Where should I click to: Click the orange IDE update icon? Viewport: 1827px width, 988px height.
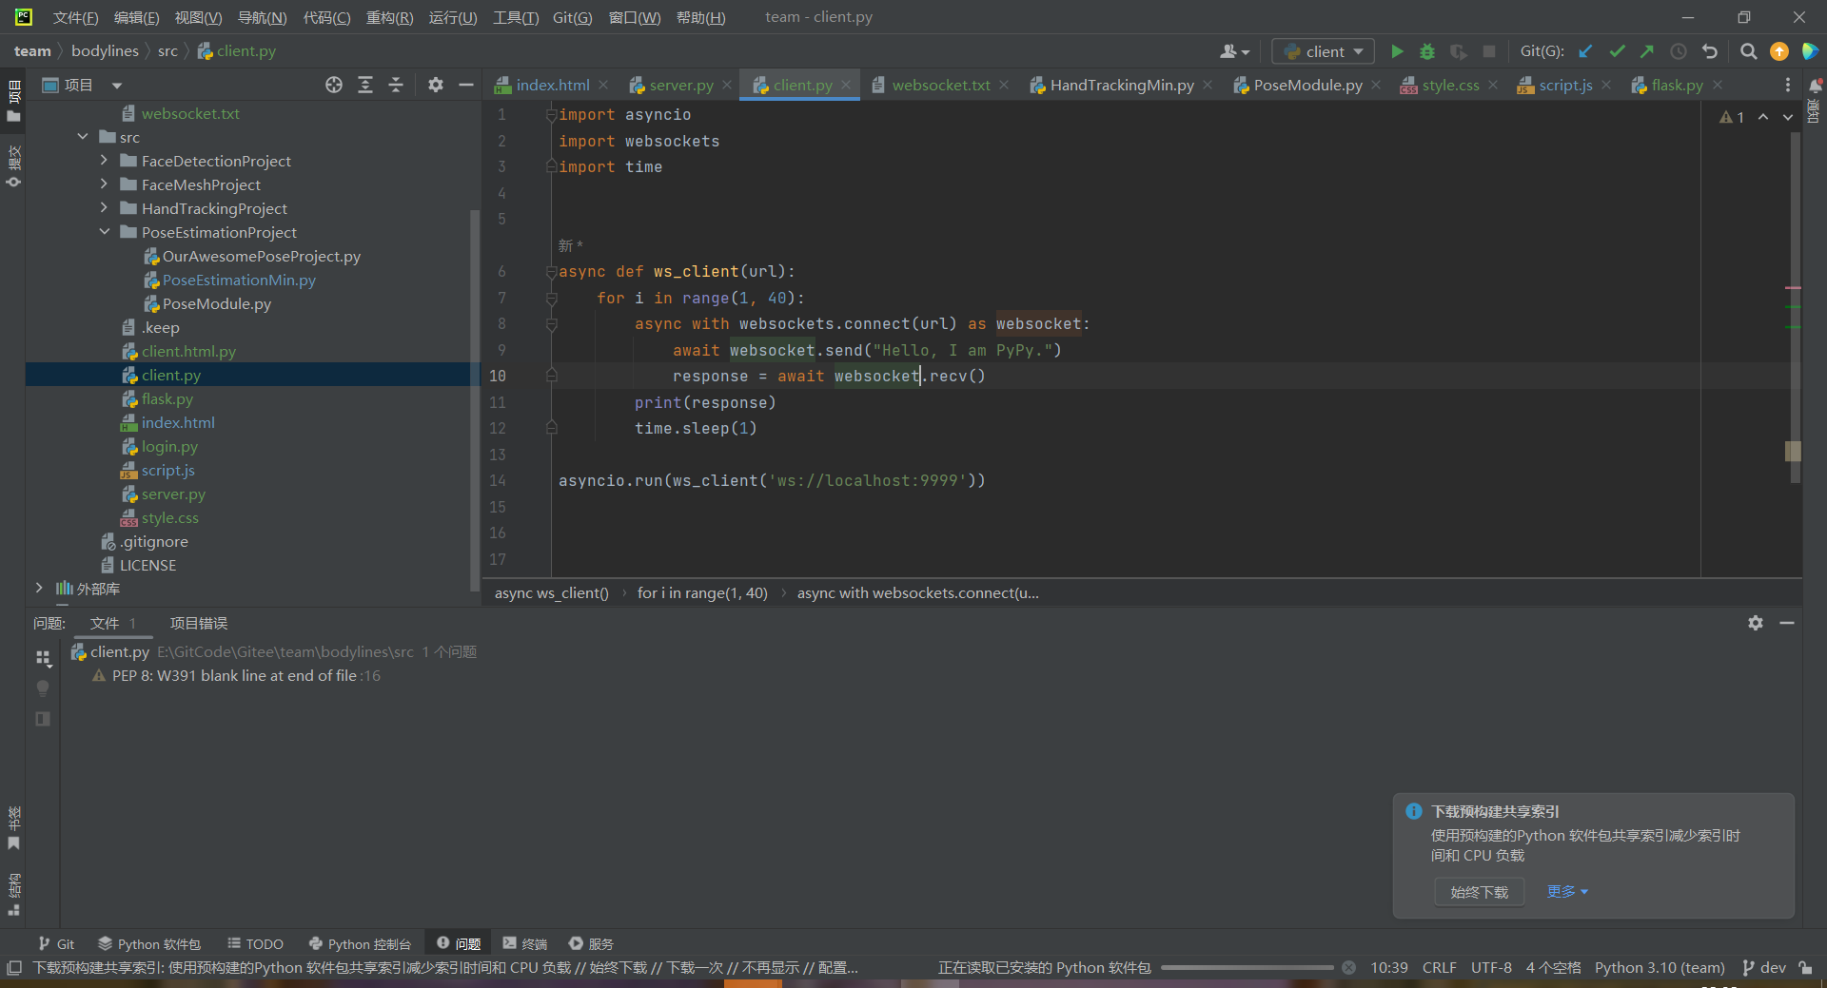point(1779,51)
